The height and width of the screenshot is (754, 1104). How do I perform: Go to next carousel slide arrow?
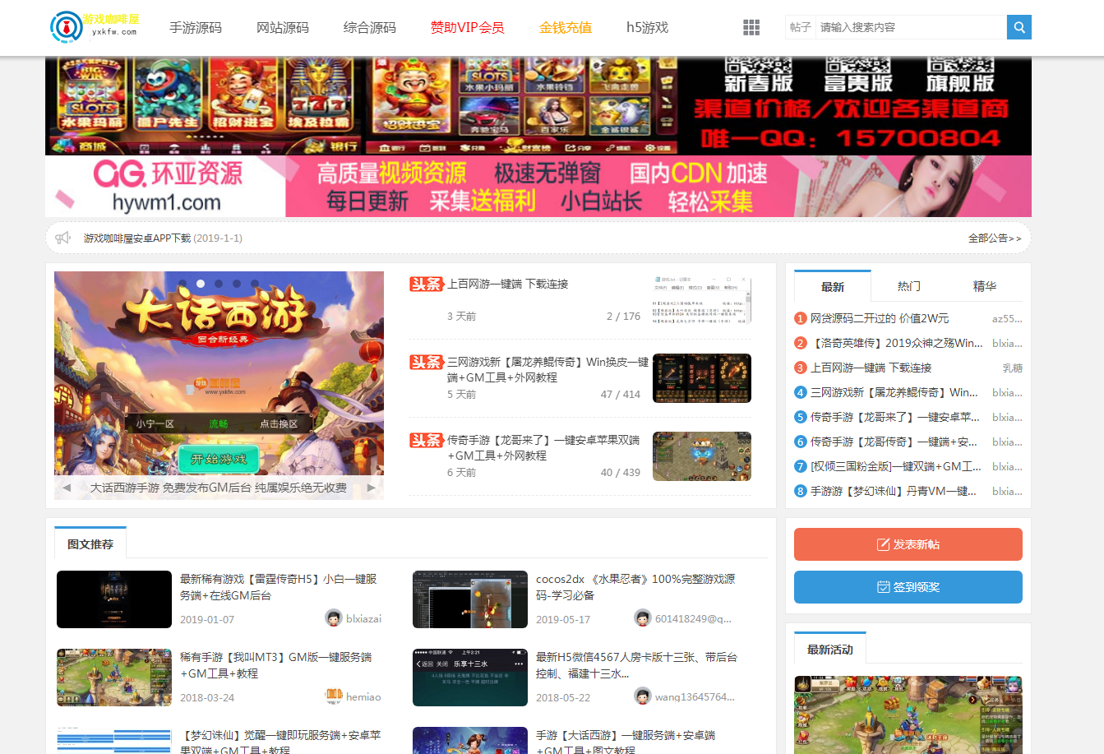click(371, 488)
